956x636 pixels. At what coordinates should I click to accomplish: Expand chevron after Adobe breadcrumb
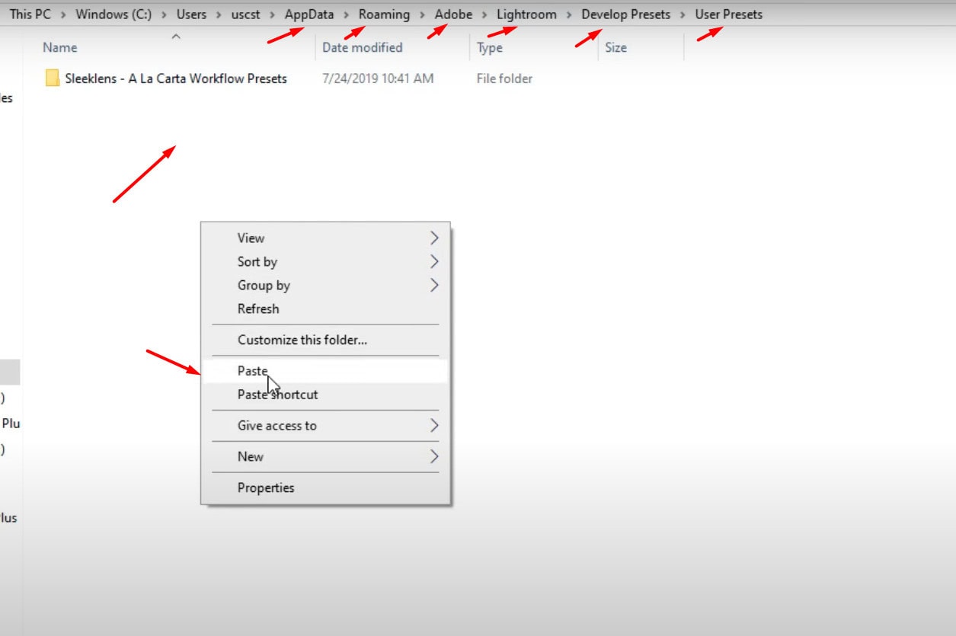(484, 15)
